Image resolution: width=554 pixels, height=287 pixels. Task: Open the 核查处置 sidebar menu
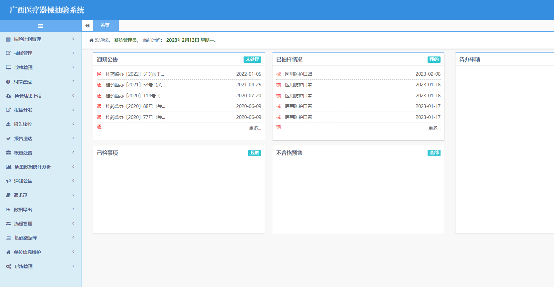[x=41, y=153]
